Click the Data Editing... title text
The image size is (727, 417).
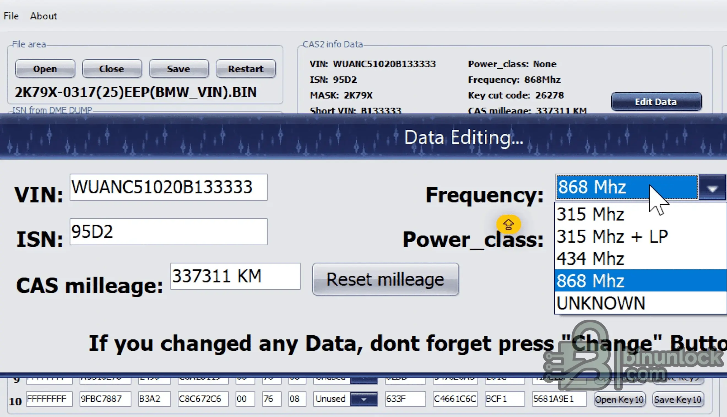pos(464,138)
